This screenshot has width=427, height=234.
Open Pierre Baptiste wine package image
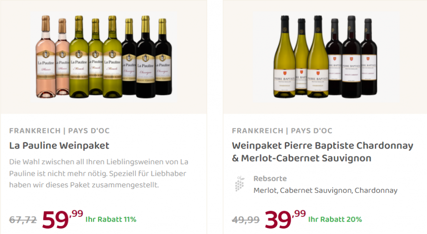tap(325, 57)
